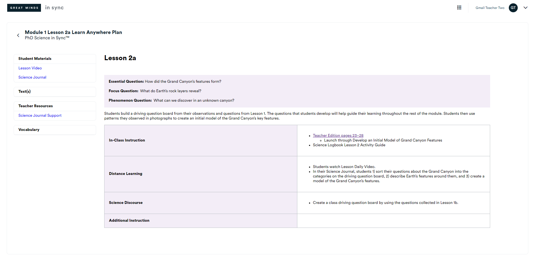Open the apps grid launcher icon

click(x=459, y=8)
